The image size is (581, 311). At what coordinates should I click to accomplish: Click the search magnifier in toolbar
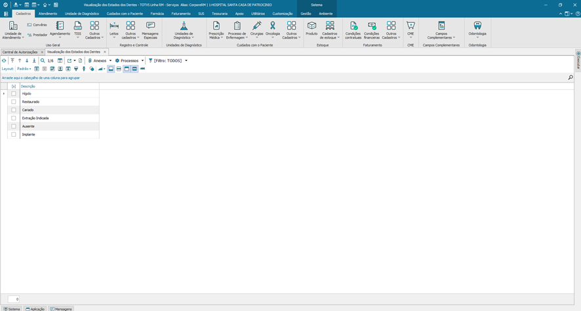pyautogui.click(x=43, y=61)
